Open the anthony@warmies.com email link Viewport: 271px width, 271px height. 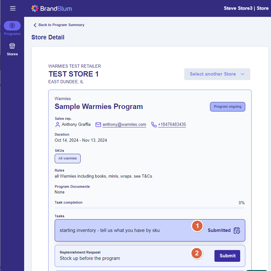click(x=124, y=125)
